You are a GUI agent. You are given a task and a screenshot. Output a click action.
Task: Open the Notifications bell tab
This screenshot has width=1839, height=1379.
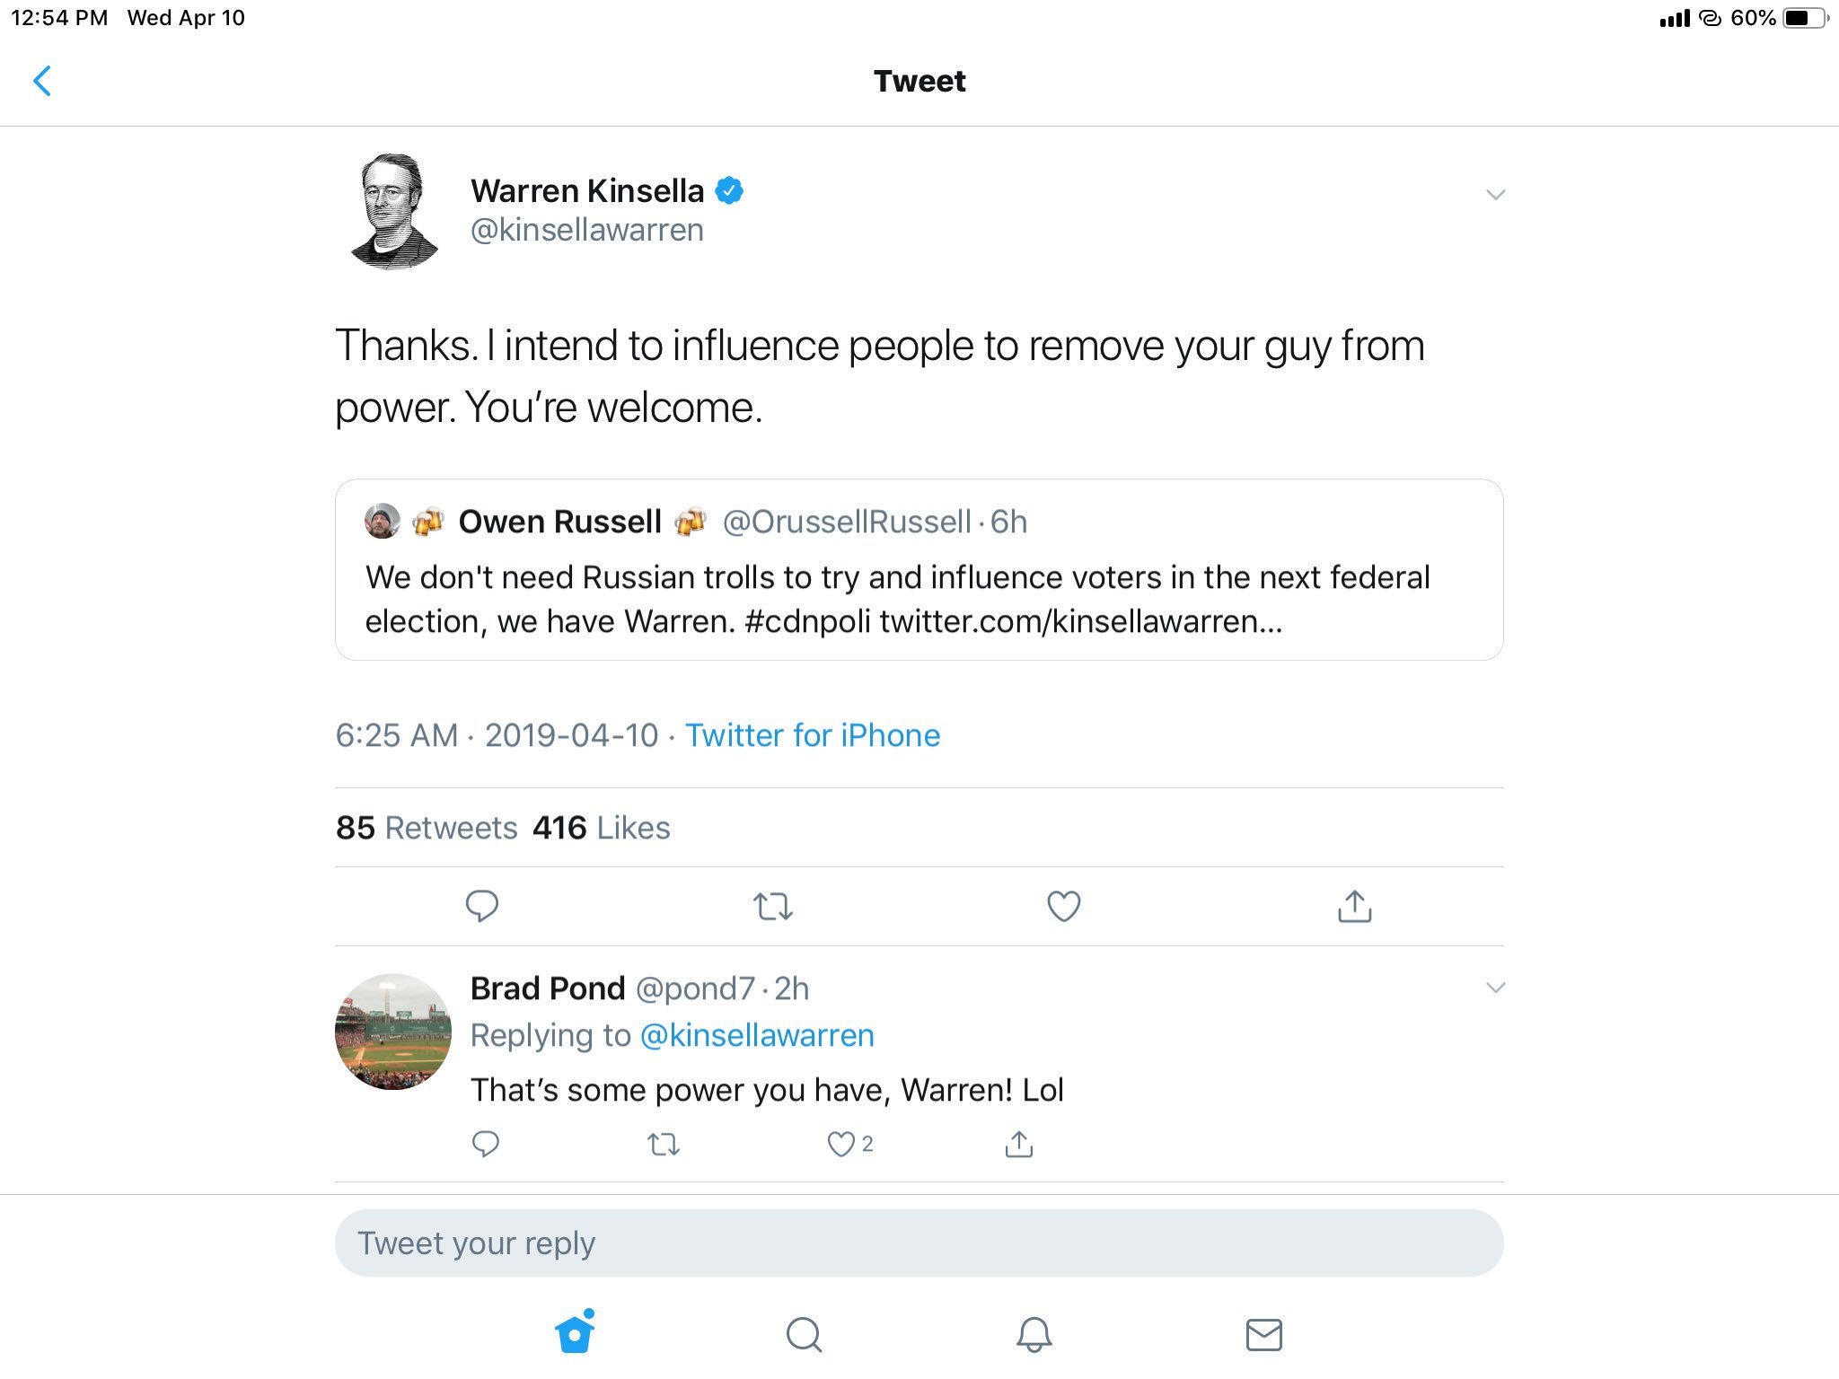1034,1334
